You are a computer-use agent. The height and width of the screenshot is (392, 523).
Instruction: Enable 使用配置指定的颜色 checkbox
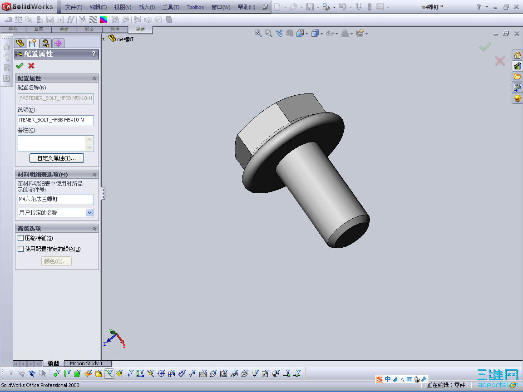point(21,249)
